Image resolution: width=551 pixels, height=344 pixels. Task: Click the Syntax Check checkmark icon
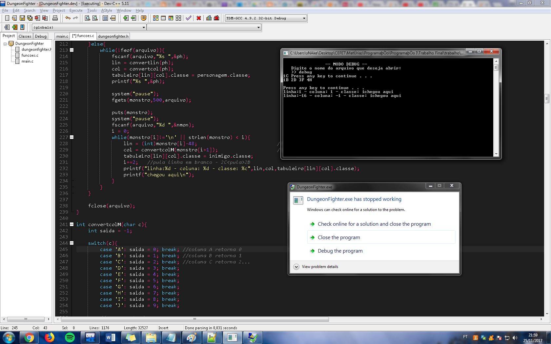[189, 18]
